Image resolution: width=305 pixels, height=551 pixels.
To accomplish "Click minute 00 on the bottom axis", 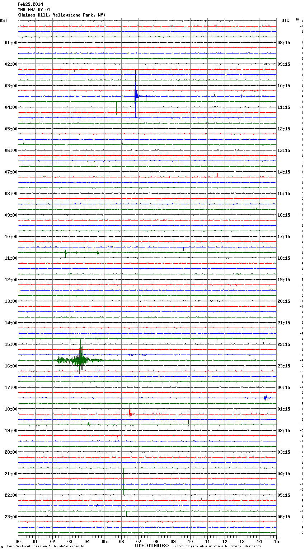I will 18,541.
